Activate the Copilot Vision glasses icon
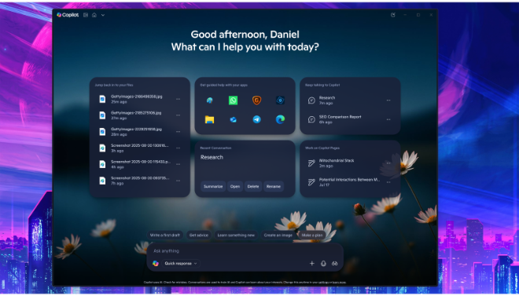The height and width of the screenshot is (296, 519). coord(335,263)
